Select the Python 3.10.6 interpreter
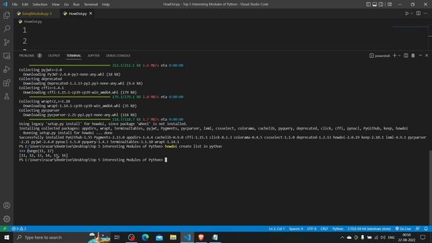 pyautogui.click(x=369, y=229)
